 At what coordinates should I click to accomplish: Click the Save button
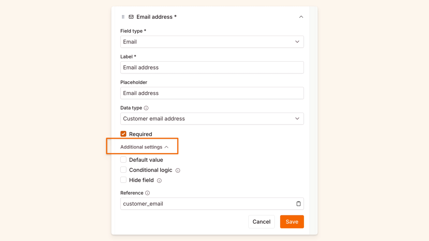tap(292, 221)
